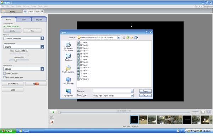This screenshot has height=137, width=213.
Task: Select the 04 Track 4 file
Action: click(83, 51)
